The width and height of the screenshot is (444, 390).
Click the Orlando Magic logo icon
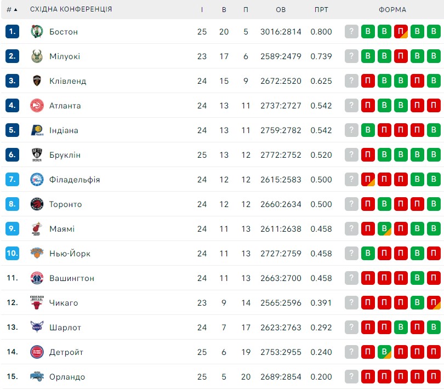pos(37,376)
